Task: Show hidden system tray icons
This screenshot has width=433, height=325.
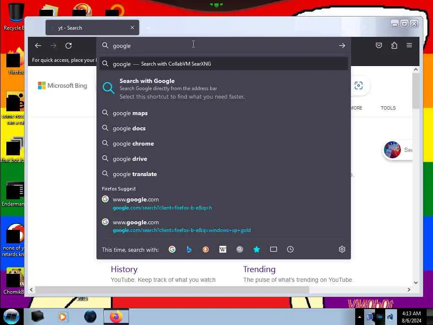Action: pos(359,317)
